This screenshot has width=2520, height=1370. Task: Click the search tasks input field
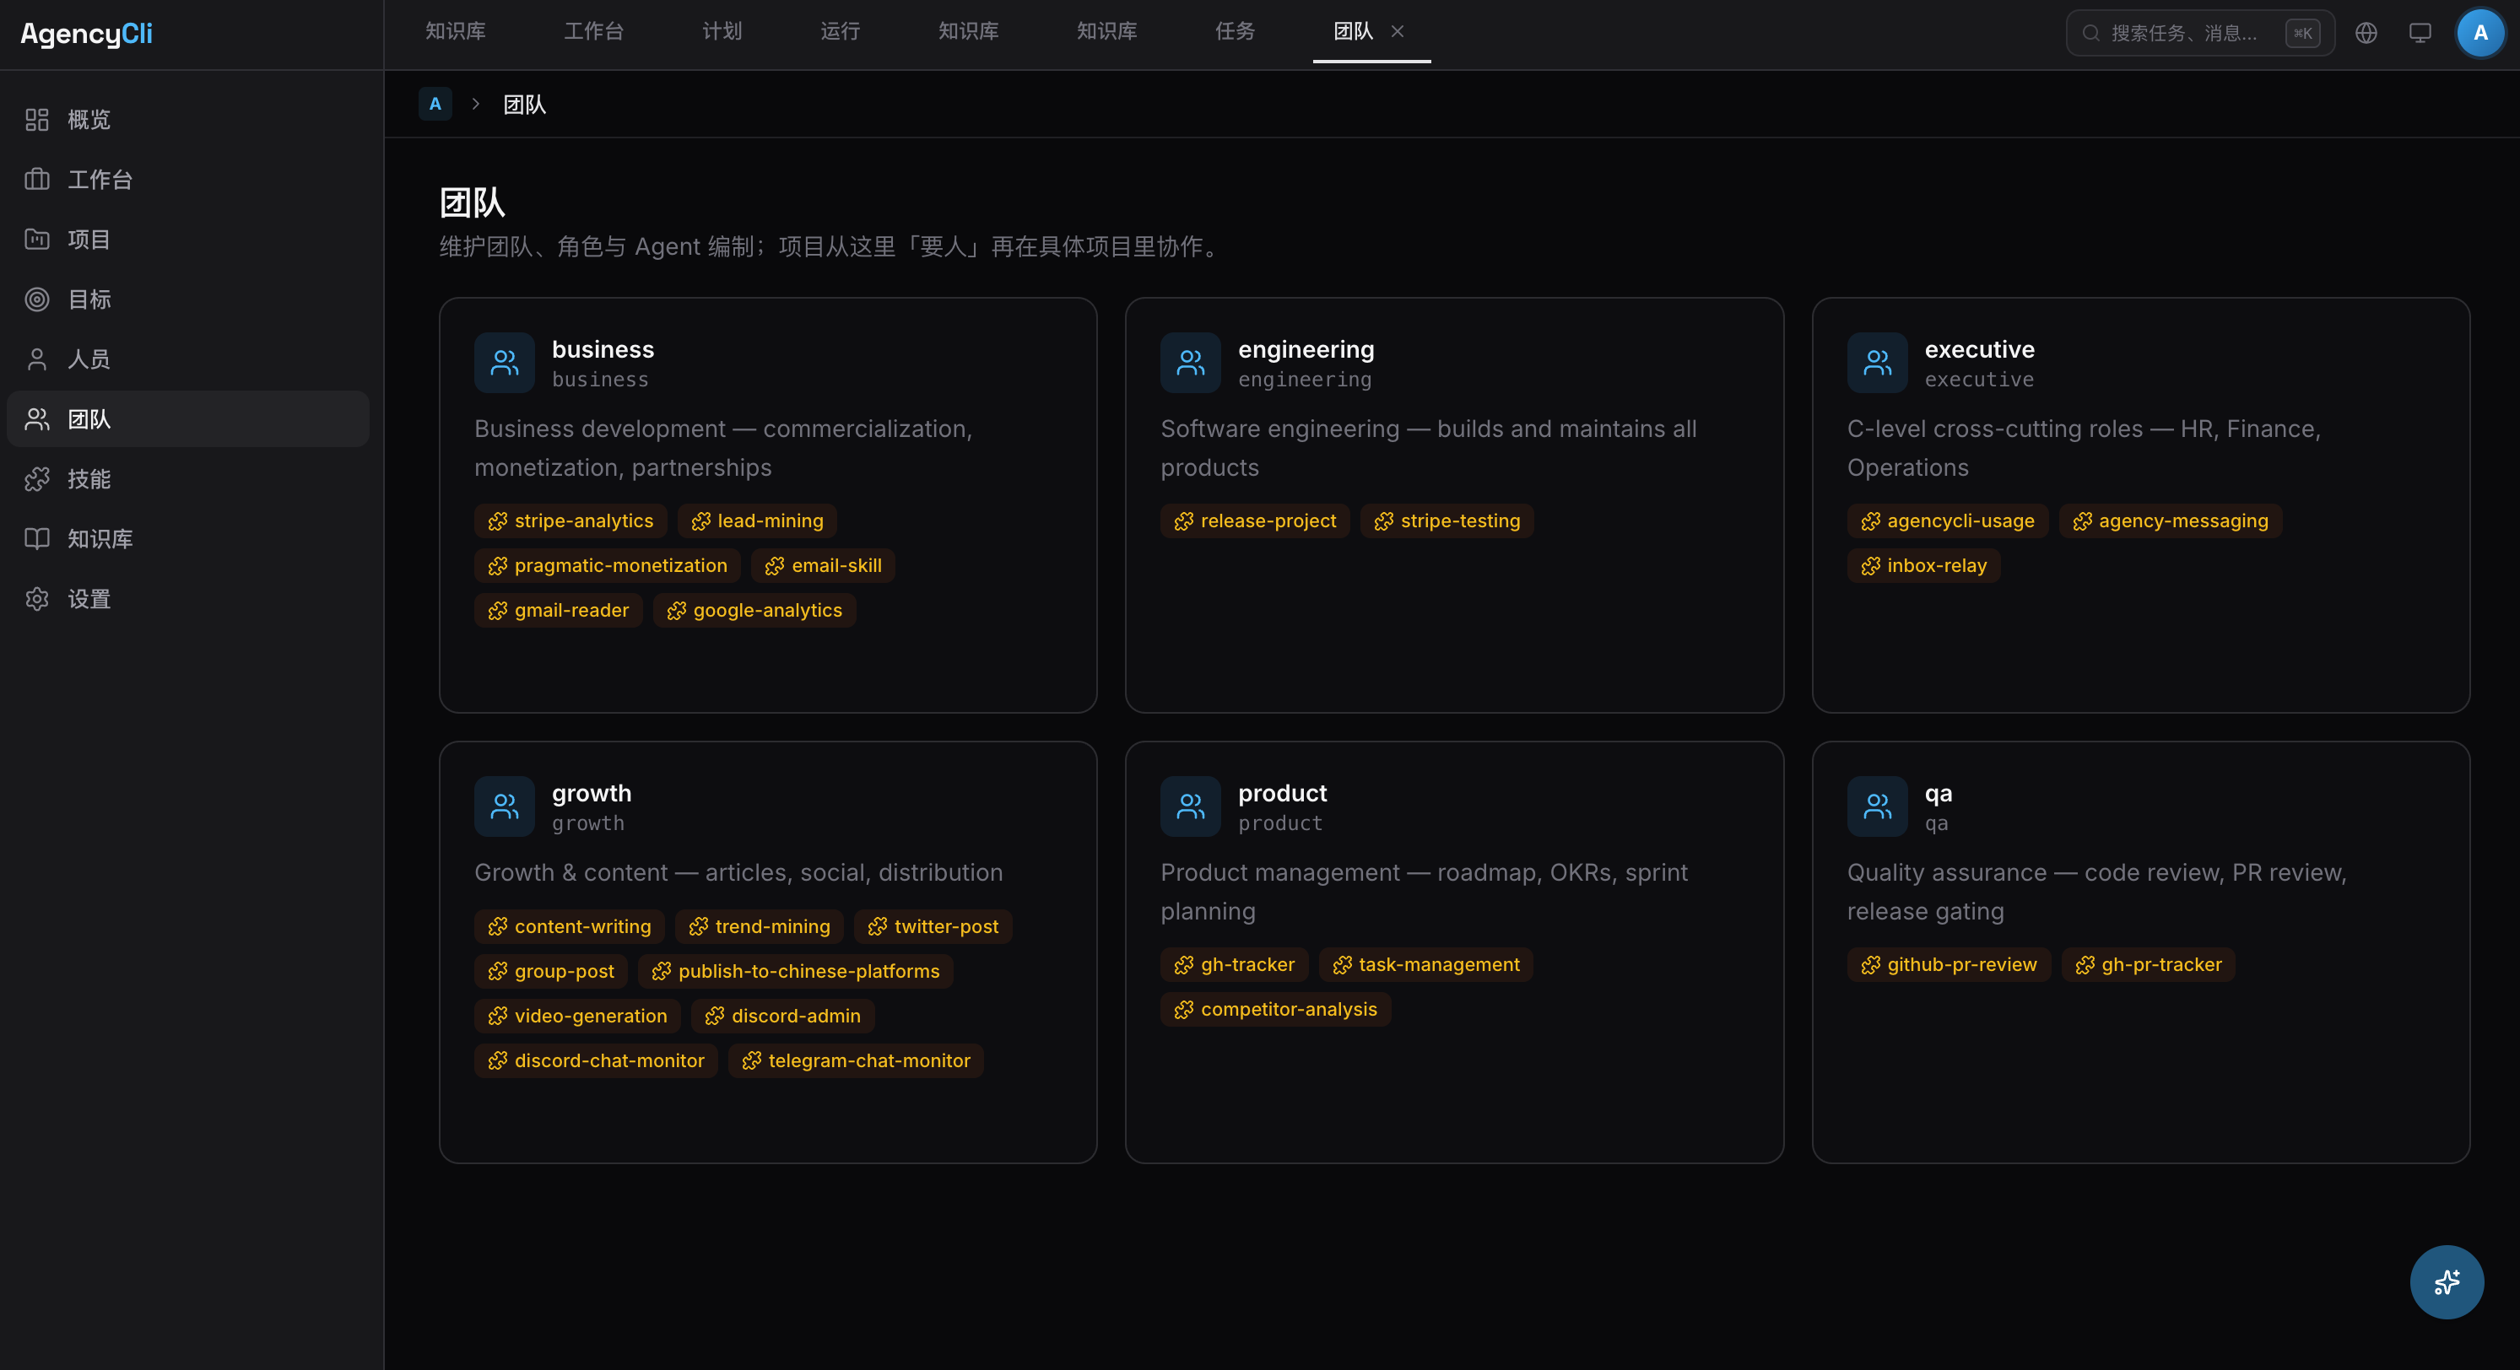point(2183,33)
